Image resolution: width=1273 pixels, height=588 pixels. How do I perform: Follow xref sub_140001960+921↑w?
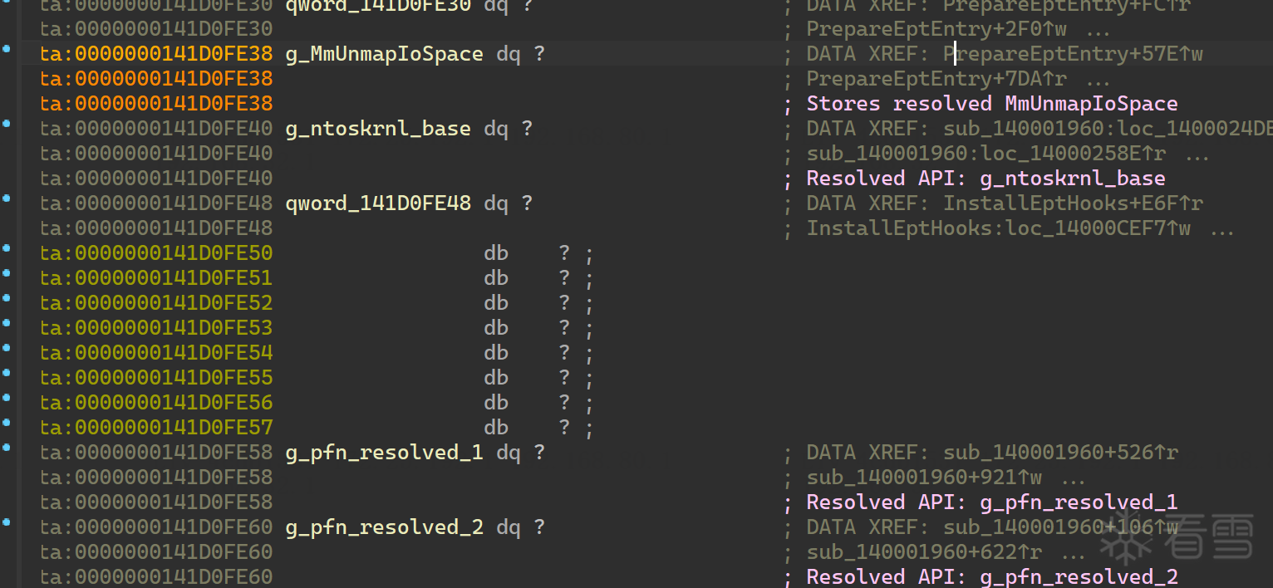point(925,478)
